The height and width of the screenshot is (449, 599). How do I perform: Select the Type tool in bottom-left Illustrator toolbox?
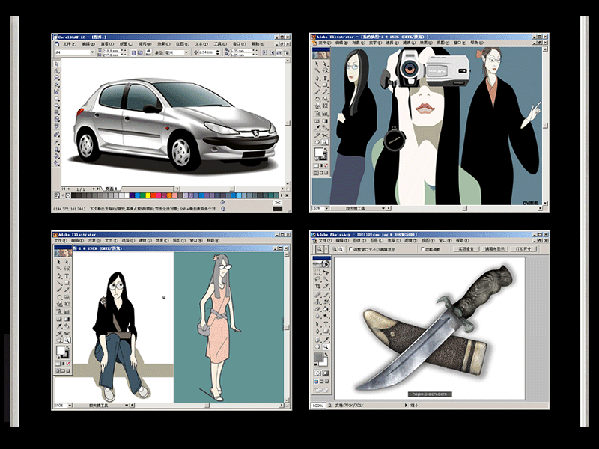[x=67, y=275]
